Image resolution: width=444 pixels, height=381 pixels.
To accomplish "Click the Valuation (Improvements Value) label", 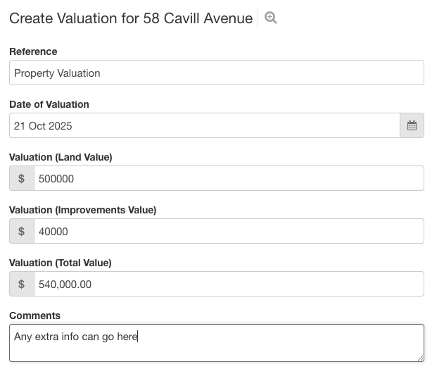I will pyautogui.click(x=82, y=210).
